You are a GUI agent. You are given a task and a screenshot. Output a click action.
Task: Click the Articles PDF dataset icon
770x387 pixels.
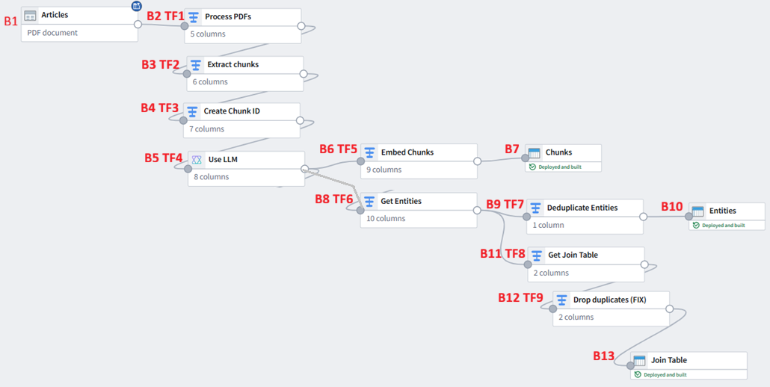[x=31, y=15]
